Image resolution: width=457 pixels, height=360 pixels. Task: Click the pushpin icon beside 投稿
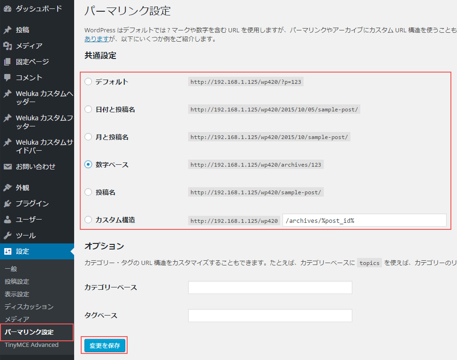[x=8, y=30]
